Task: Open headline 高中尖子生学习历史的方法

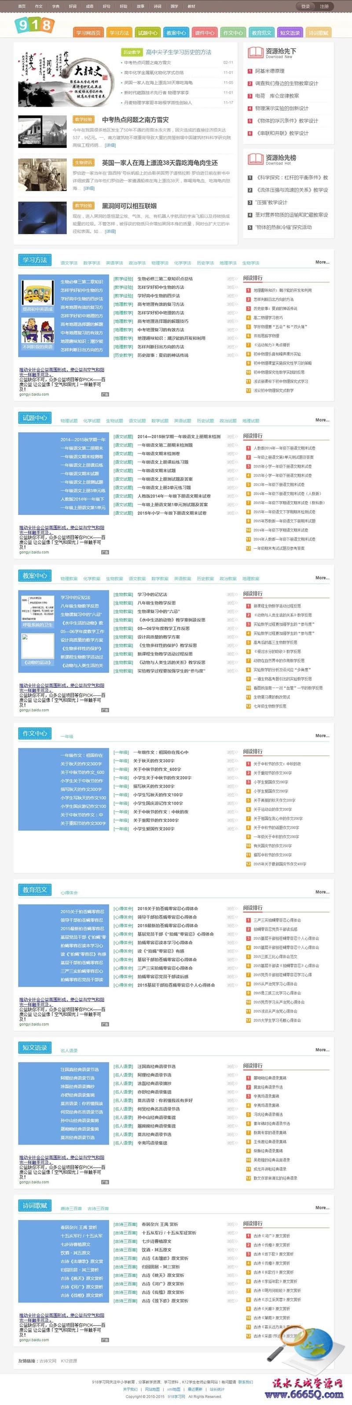Action: click(x=179, y=52)
